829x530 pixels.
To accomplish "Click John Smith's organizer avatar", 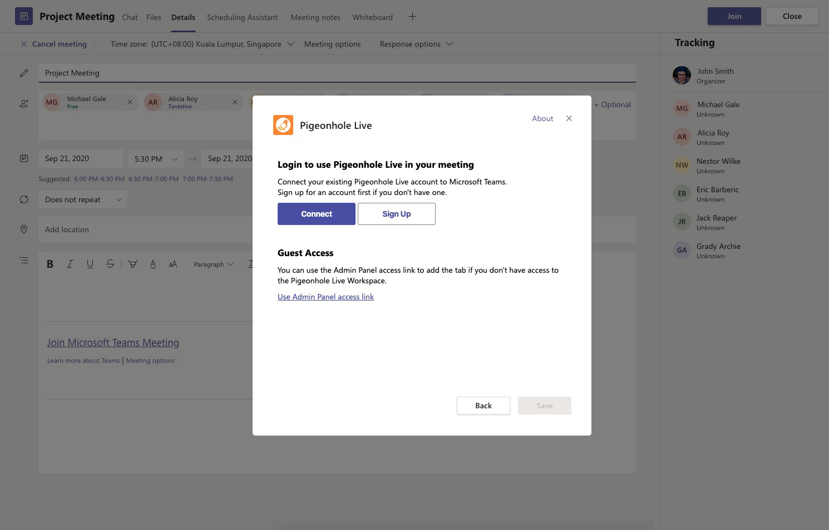I will 682,75.
